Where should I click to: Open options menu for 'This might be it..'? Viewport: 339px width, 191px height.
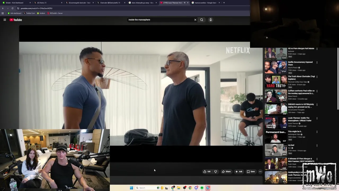(317, 132)
